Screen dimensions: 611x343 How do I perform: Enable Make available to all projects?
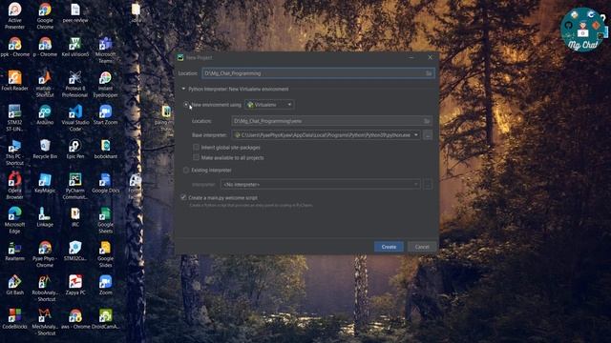click(x=196, y=157)
